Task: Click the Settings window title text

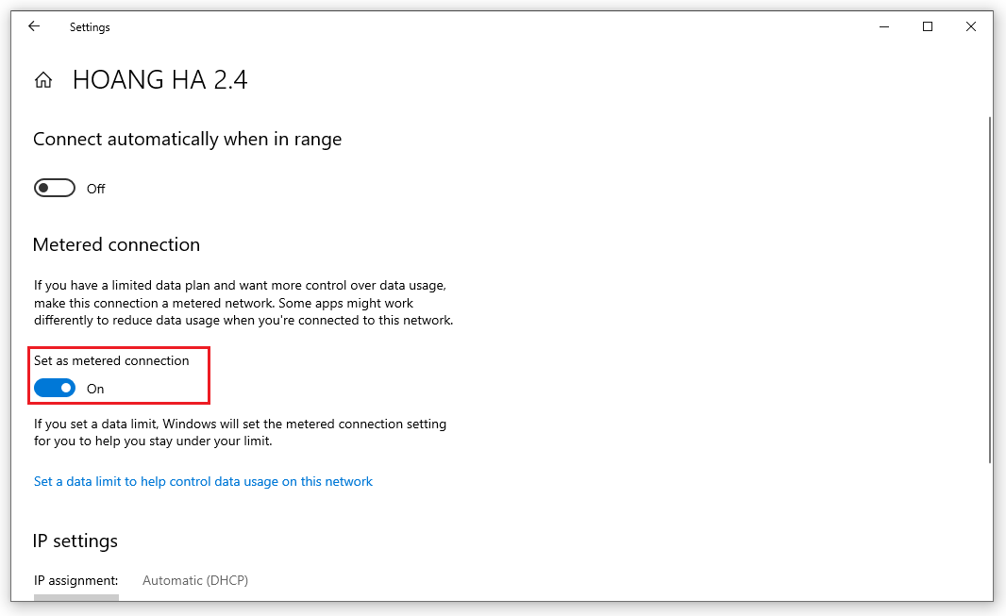Action: click(x=90, y=27)
